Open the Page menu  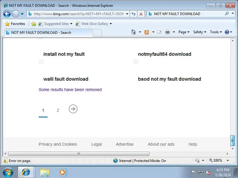click(x=184, y=32)
